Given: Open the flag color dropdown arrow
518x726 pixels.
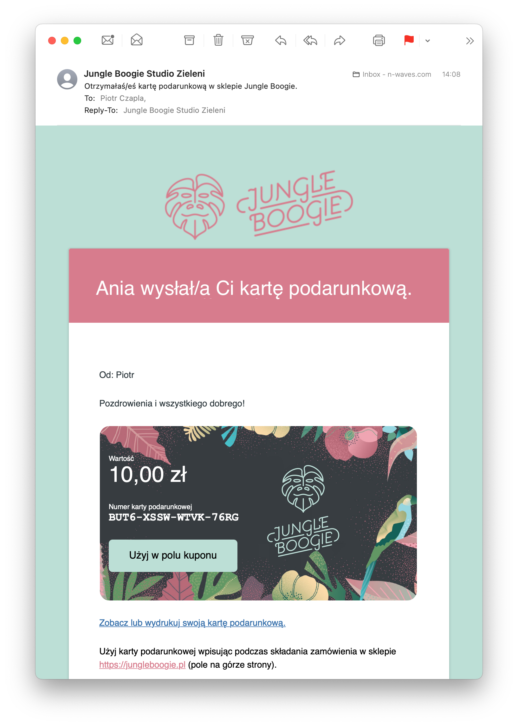Looking at the screenshot, I should pyautogui.click(x=428, y=41).
